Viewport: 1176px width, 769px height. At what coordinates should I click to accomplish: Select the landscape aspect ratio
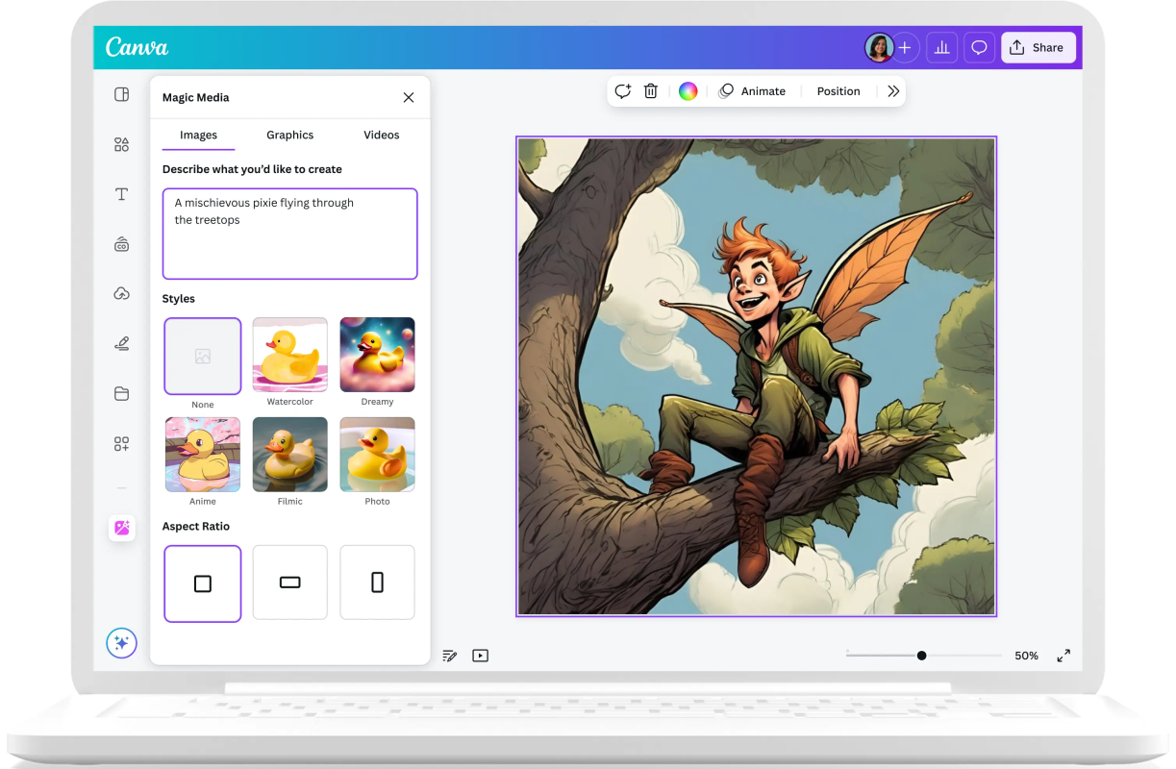point(289,583)
